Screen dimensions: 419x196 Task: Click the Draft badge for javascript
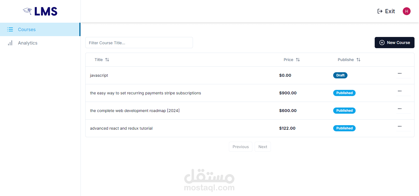[340, 75]
